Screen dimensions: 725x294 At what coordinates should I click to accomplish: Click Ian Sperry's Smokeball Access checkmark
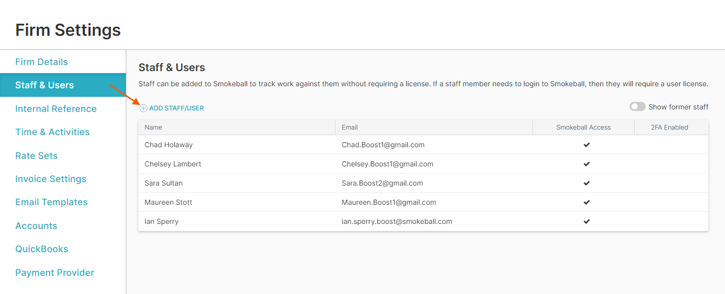click(x=587, y=221)
